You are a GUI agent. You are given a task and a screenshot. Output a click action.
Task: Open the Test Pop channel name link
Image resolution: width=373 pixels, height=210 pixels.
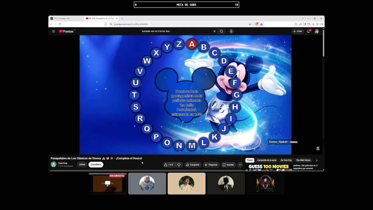[x=63, y=163]
